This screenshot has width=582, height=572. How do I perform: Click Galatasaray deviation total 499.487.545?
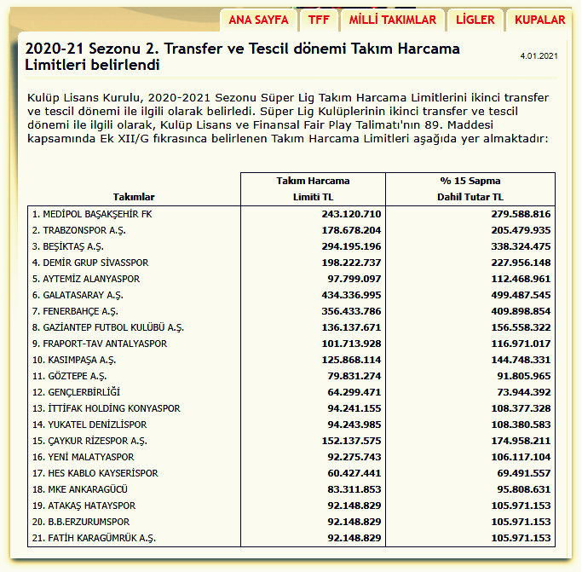point(521,295)
